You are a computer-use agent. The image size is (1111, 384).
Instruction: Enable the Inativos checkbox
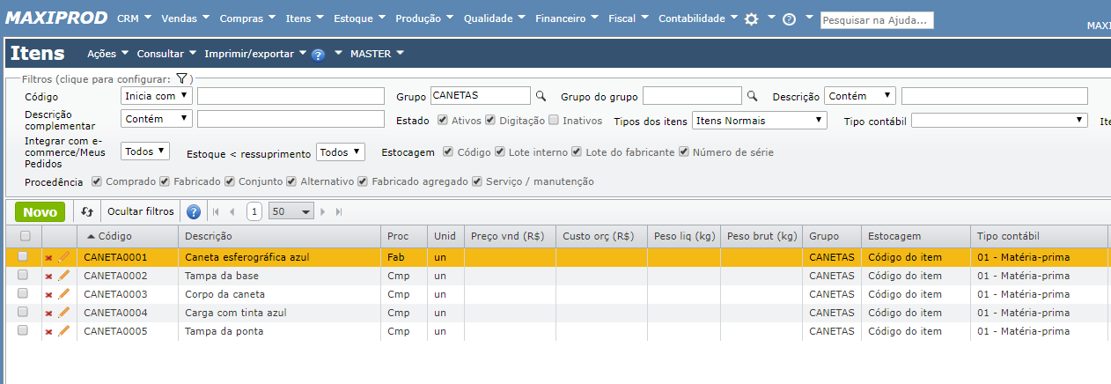pos(553,121)
